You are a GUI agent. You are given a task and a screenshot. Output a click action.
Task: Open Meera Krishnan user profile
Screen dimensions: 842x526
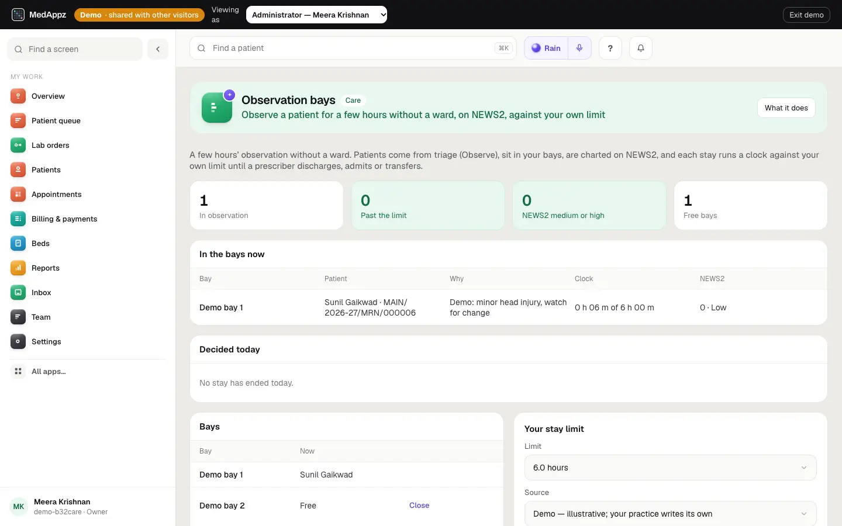[x=88, y=506]
